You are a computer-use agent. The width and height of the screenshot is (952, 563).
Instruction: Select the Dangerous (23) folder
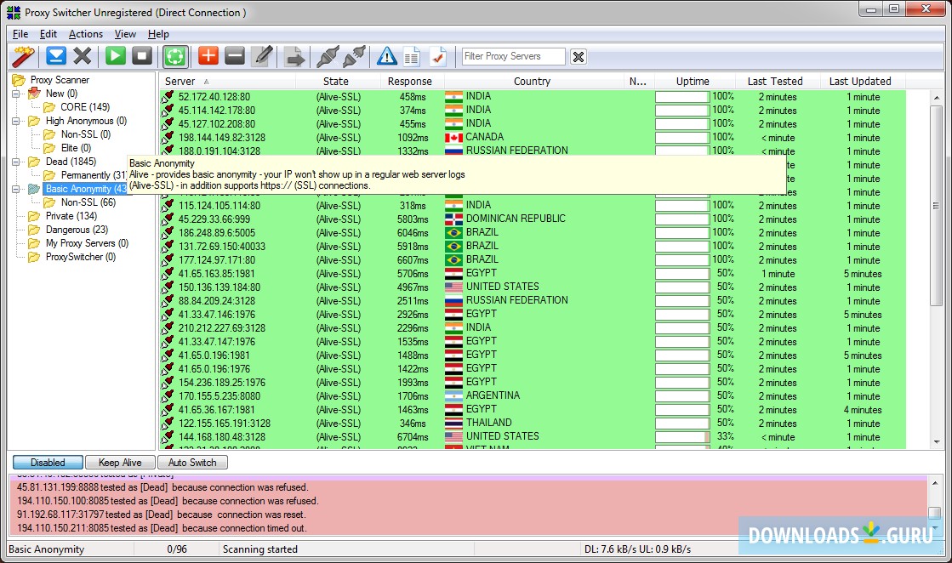pyautogui.click(x=77, y=230)
